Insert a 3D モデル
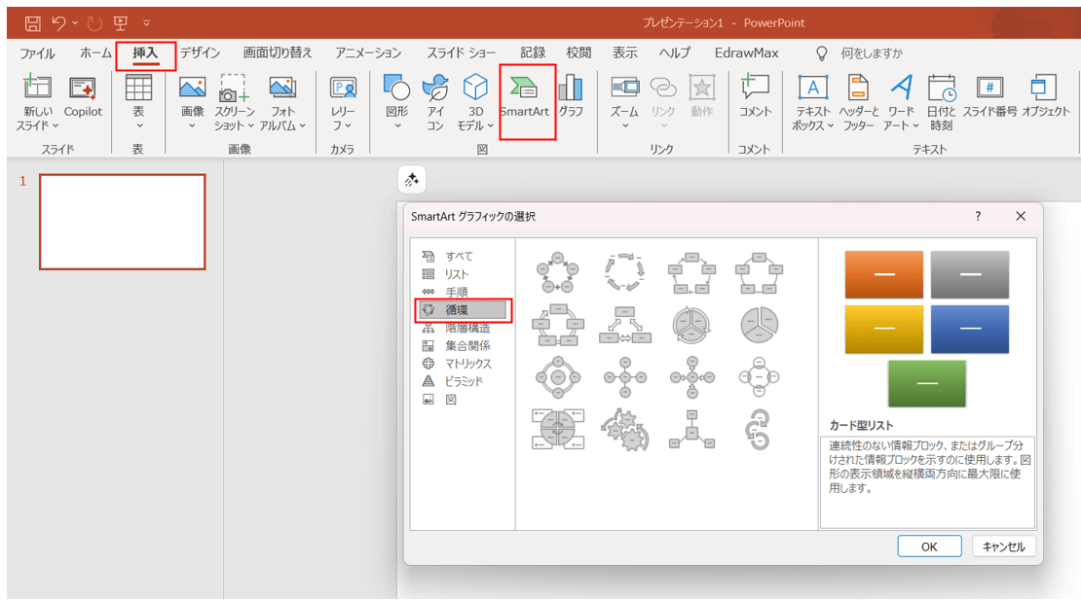1081x600 pixels. pos(473,97)
